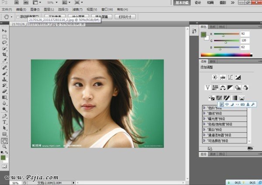Select the Pen tool

point(4,116)
